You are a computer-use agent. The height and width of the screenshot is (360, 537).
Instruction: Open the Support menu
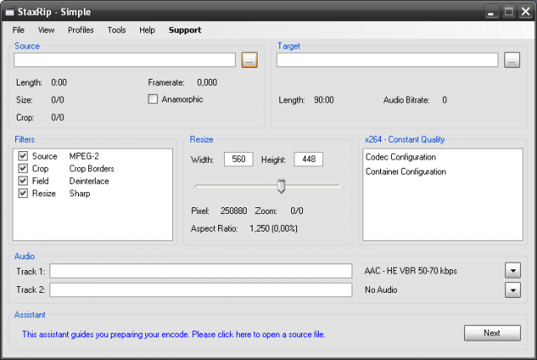[x=185, y=30]
